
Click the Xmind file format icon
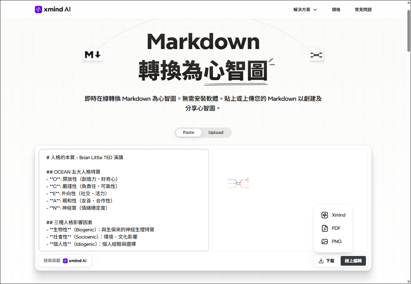tap(324, 215)
